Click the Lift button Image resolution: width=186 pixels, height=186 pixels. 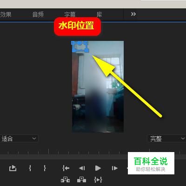[65, 179]
